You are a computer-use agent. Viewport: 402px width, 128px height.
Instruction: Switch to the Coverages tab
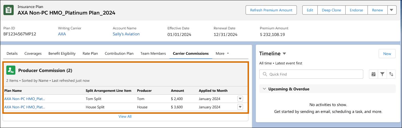coord(33,53)
